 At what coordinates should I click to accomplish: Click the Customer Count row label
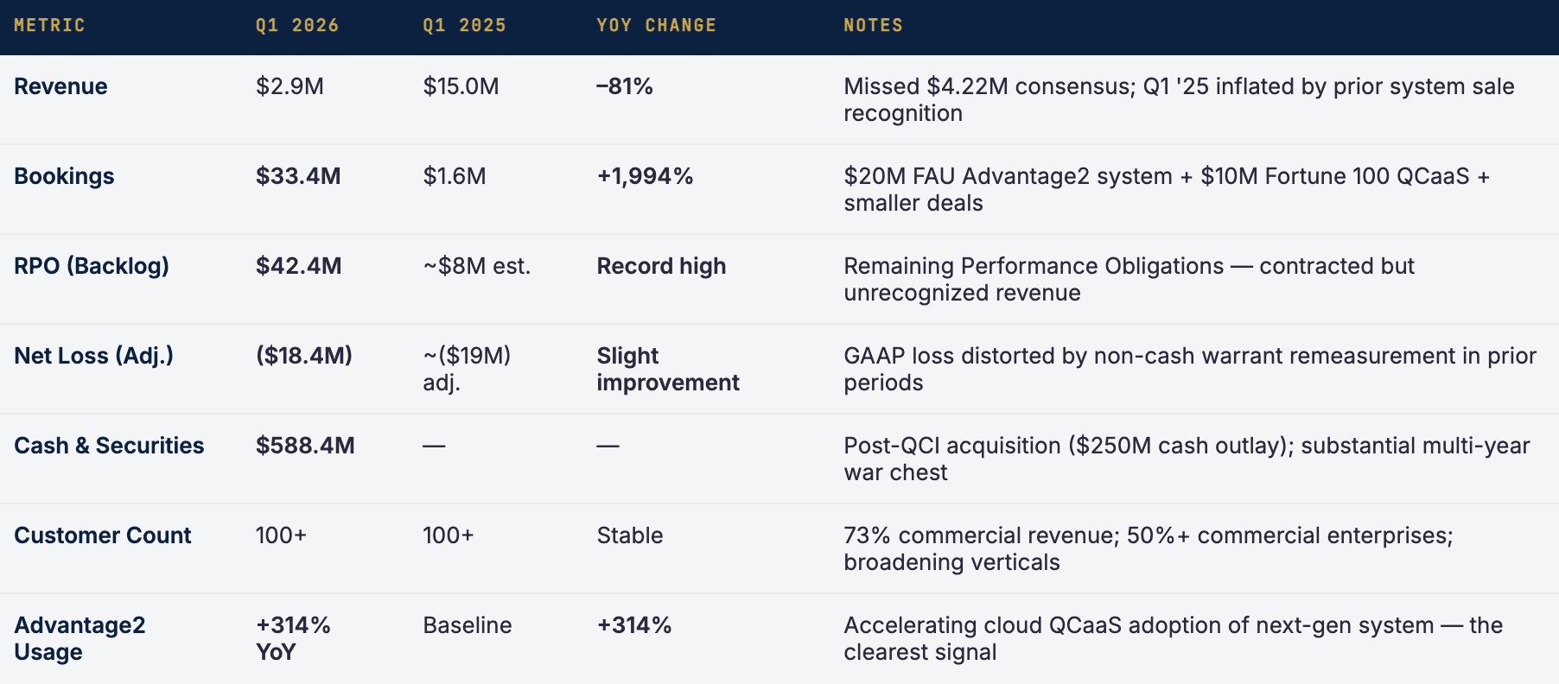tap(103, 535)
